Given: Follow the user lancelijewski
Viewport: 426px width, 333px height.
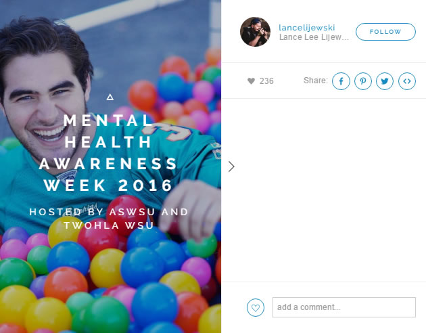Looking at the screenshot, I should 385,32.
